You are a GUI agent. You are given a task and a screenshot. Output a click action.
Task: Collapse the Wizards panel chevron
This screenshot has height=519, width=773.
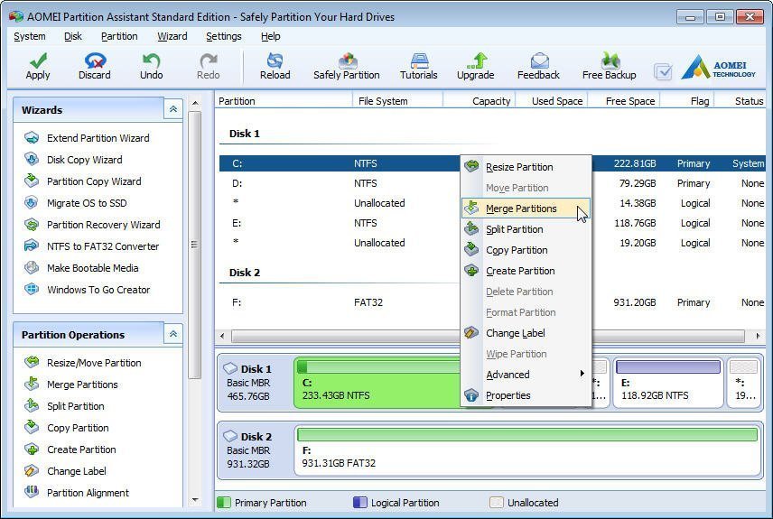(173, 109)
